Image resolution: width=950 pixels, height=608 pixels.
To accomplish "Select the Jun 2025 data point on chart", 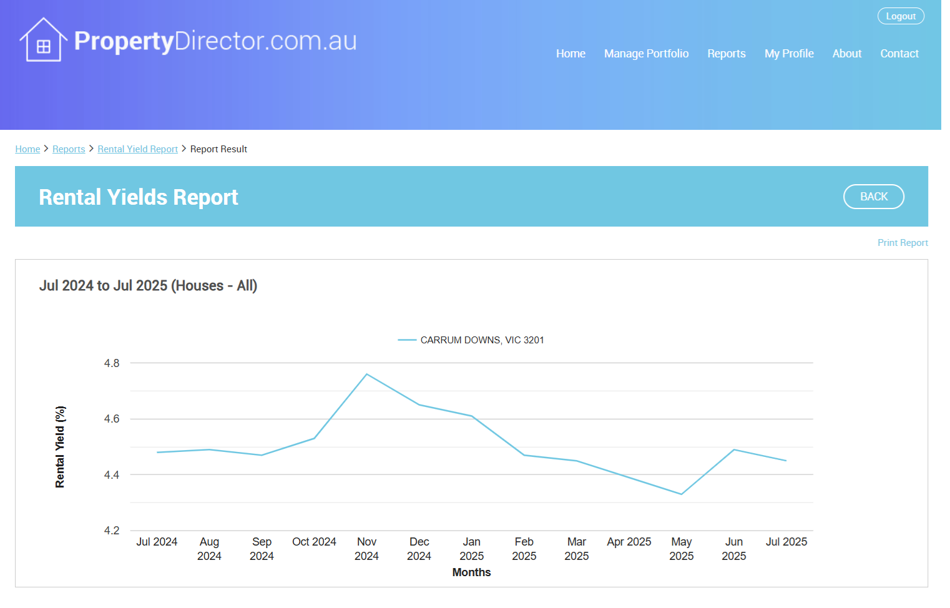I will (734, 449).
